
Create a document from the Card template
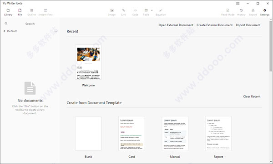pyautogui.click(x=131, y=134)
